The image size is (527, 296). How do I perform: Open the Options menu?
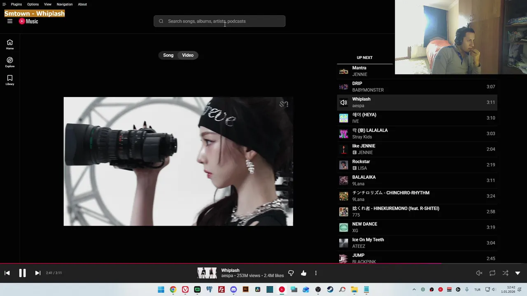point(33,4)
